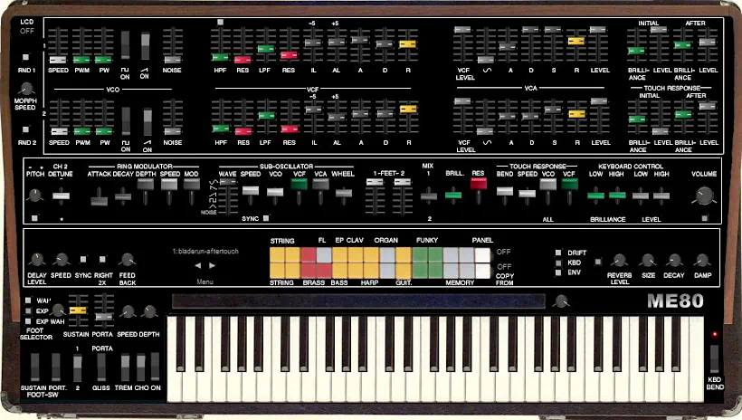This screenshot has height=420, width=742.
Task: Click the lower-row white COPY FROM button
Action: pyautogui.click(x=482, y=271)
